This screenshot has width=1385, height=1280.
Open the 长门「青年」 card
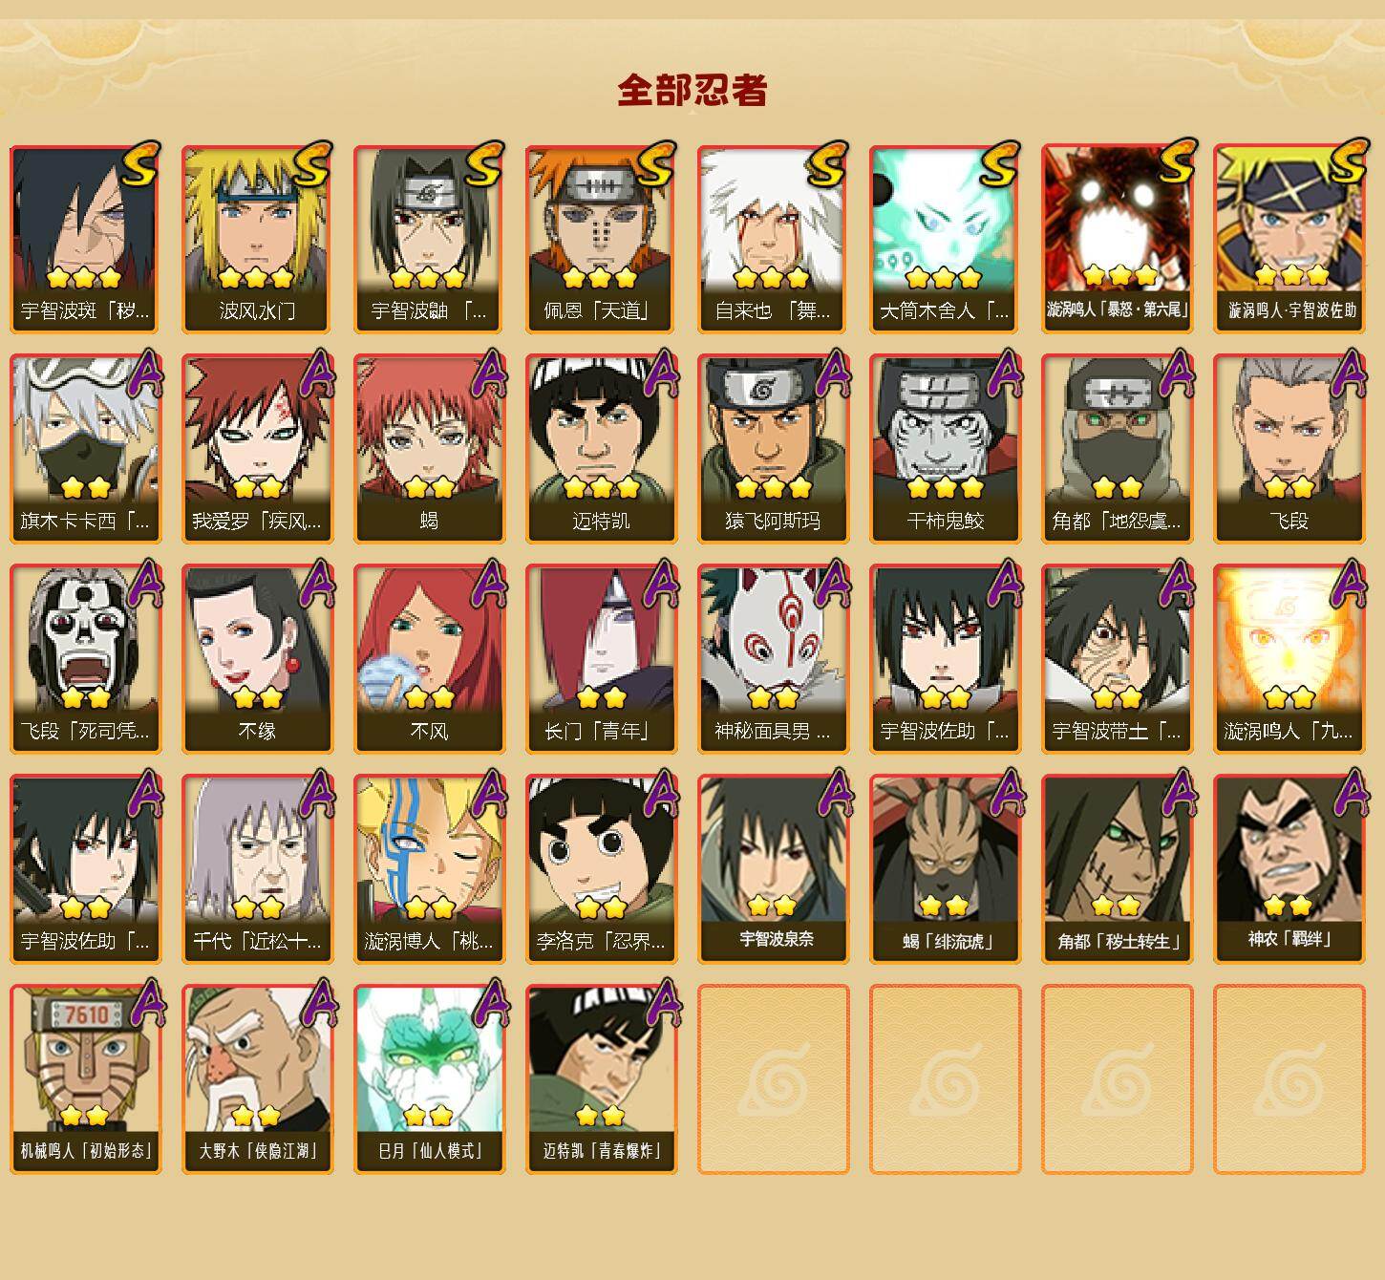[601, 659]
